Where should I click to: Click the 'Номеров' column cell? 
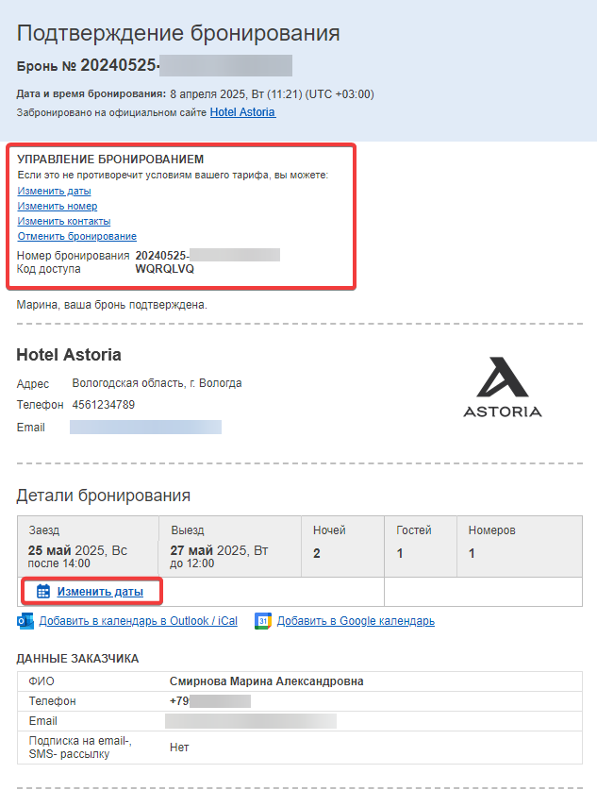pos(520,546)
